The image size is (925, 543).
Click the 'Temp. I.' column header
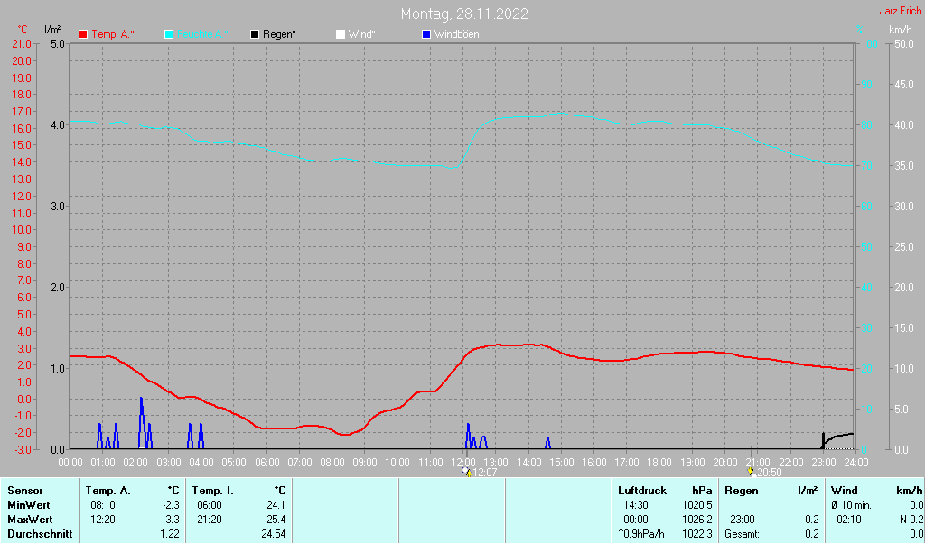[212, 491]
